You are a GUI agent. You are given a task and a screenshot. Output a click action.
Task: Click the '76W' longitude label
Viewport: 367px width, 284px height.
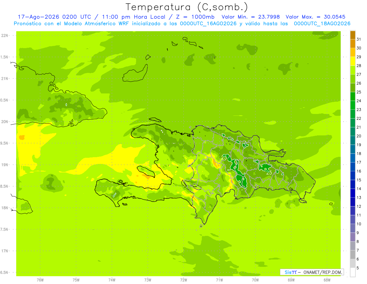point(40,280)
